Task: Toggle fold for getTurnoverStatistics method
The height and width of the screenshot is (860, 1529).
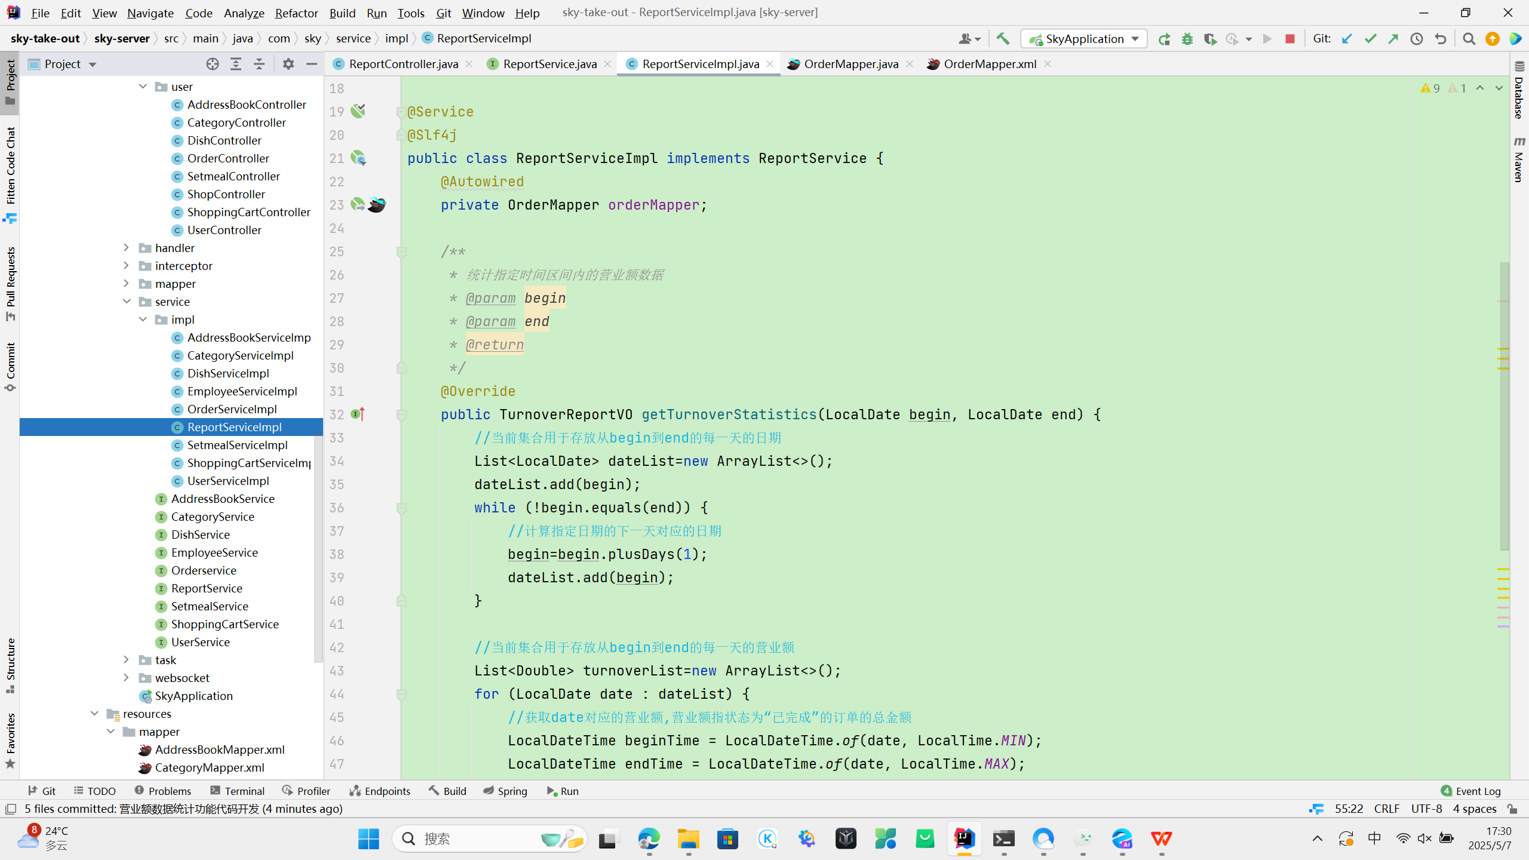Action: 401,414
